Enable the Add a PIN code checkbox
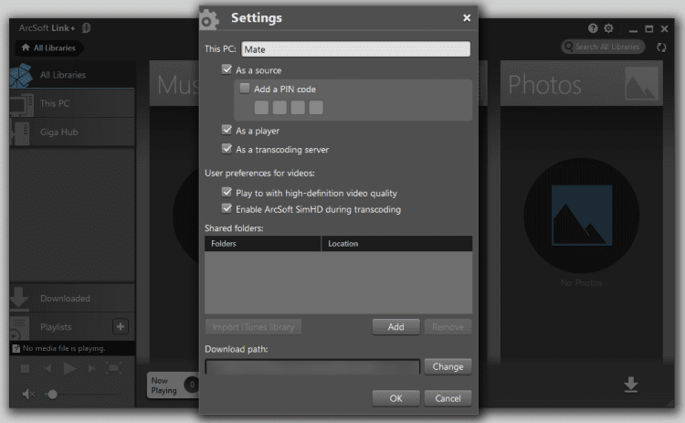Image resolution: width=685 pixels, height=423 pixels. point(245,89)
